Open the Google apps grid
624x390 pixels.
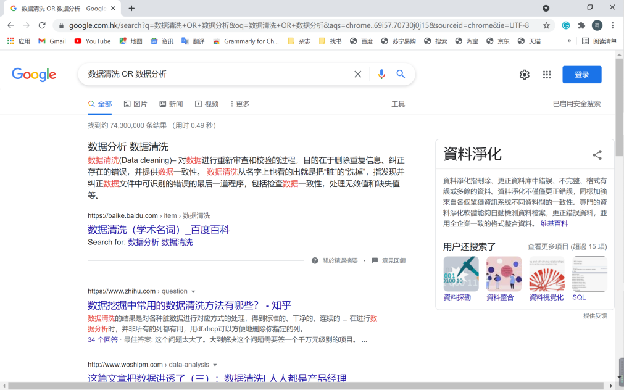click(547, 75)
